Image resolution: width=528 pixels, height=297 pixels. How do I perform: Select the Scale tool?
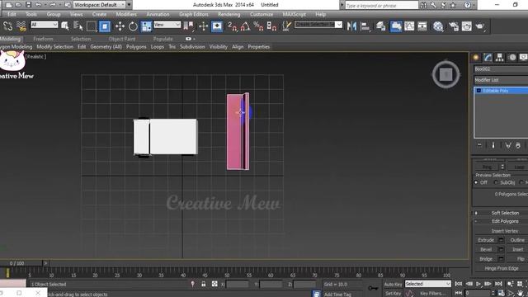point(146,26)
